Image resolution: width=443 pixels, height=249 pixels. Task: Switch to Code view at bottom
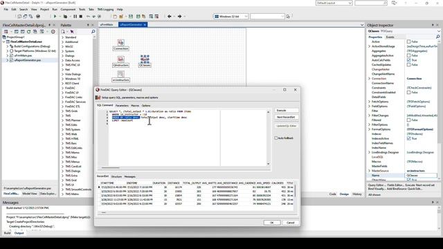click(x=332, y=194)
